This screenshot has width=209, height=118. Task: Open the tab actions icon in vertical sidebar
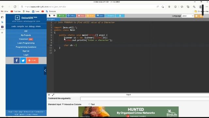2,17
